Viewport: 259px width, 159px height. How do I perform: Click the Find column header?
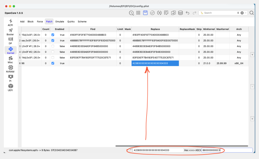[93, 29]
